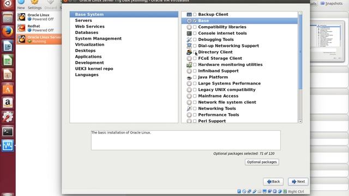Launch the Amazon launcher icon

coord(8,103)
